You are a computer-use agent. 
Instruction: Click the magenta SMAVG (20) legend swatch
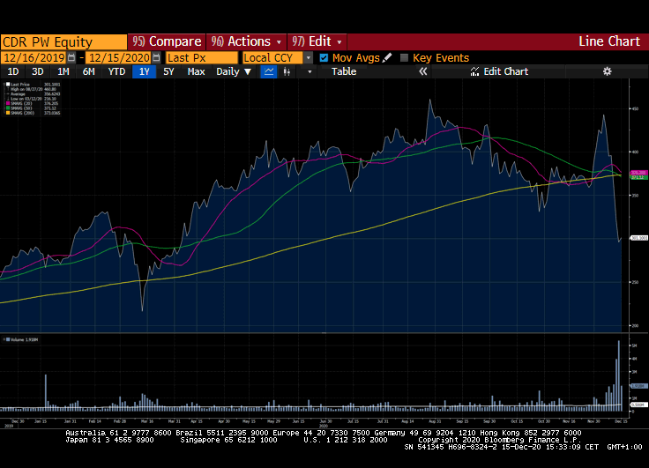[5, 102]
